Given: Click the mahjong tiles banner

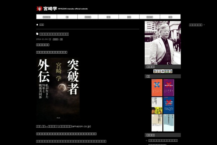Looking at the screenshot, I should pyautogui.click(x=163, y=71).
